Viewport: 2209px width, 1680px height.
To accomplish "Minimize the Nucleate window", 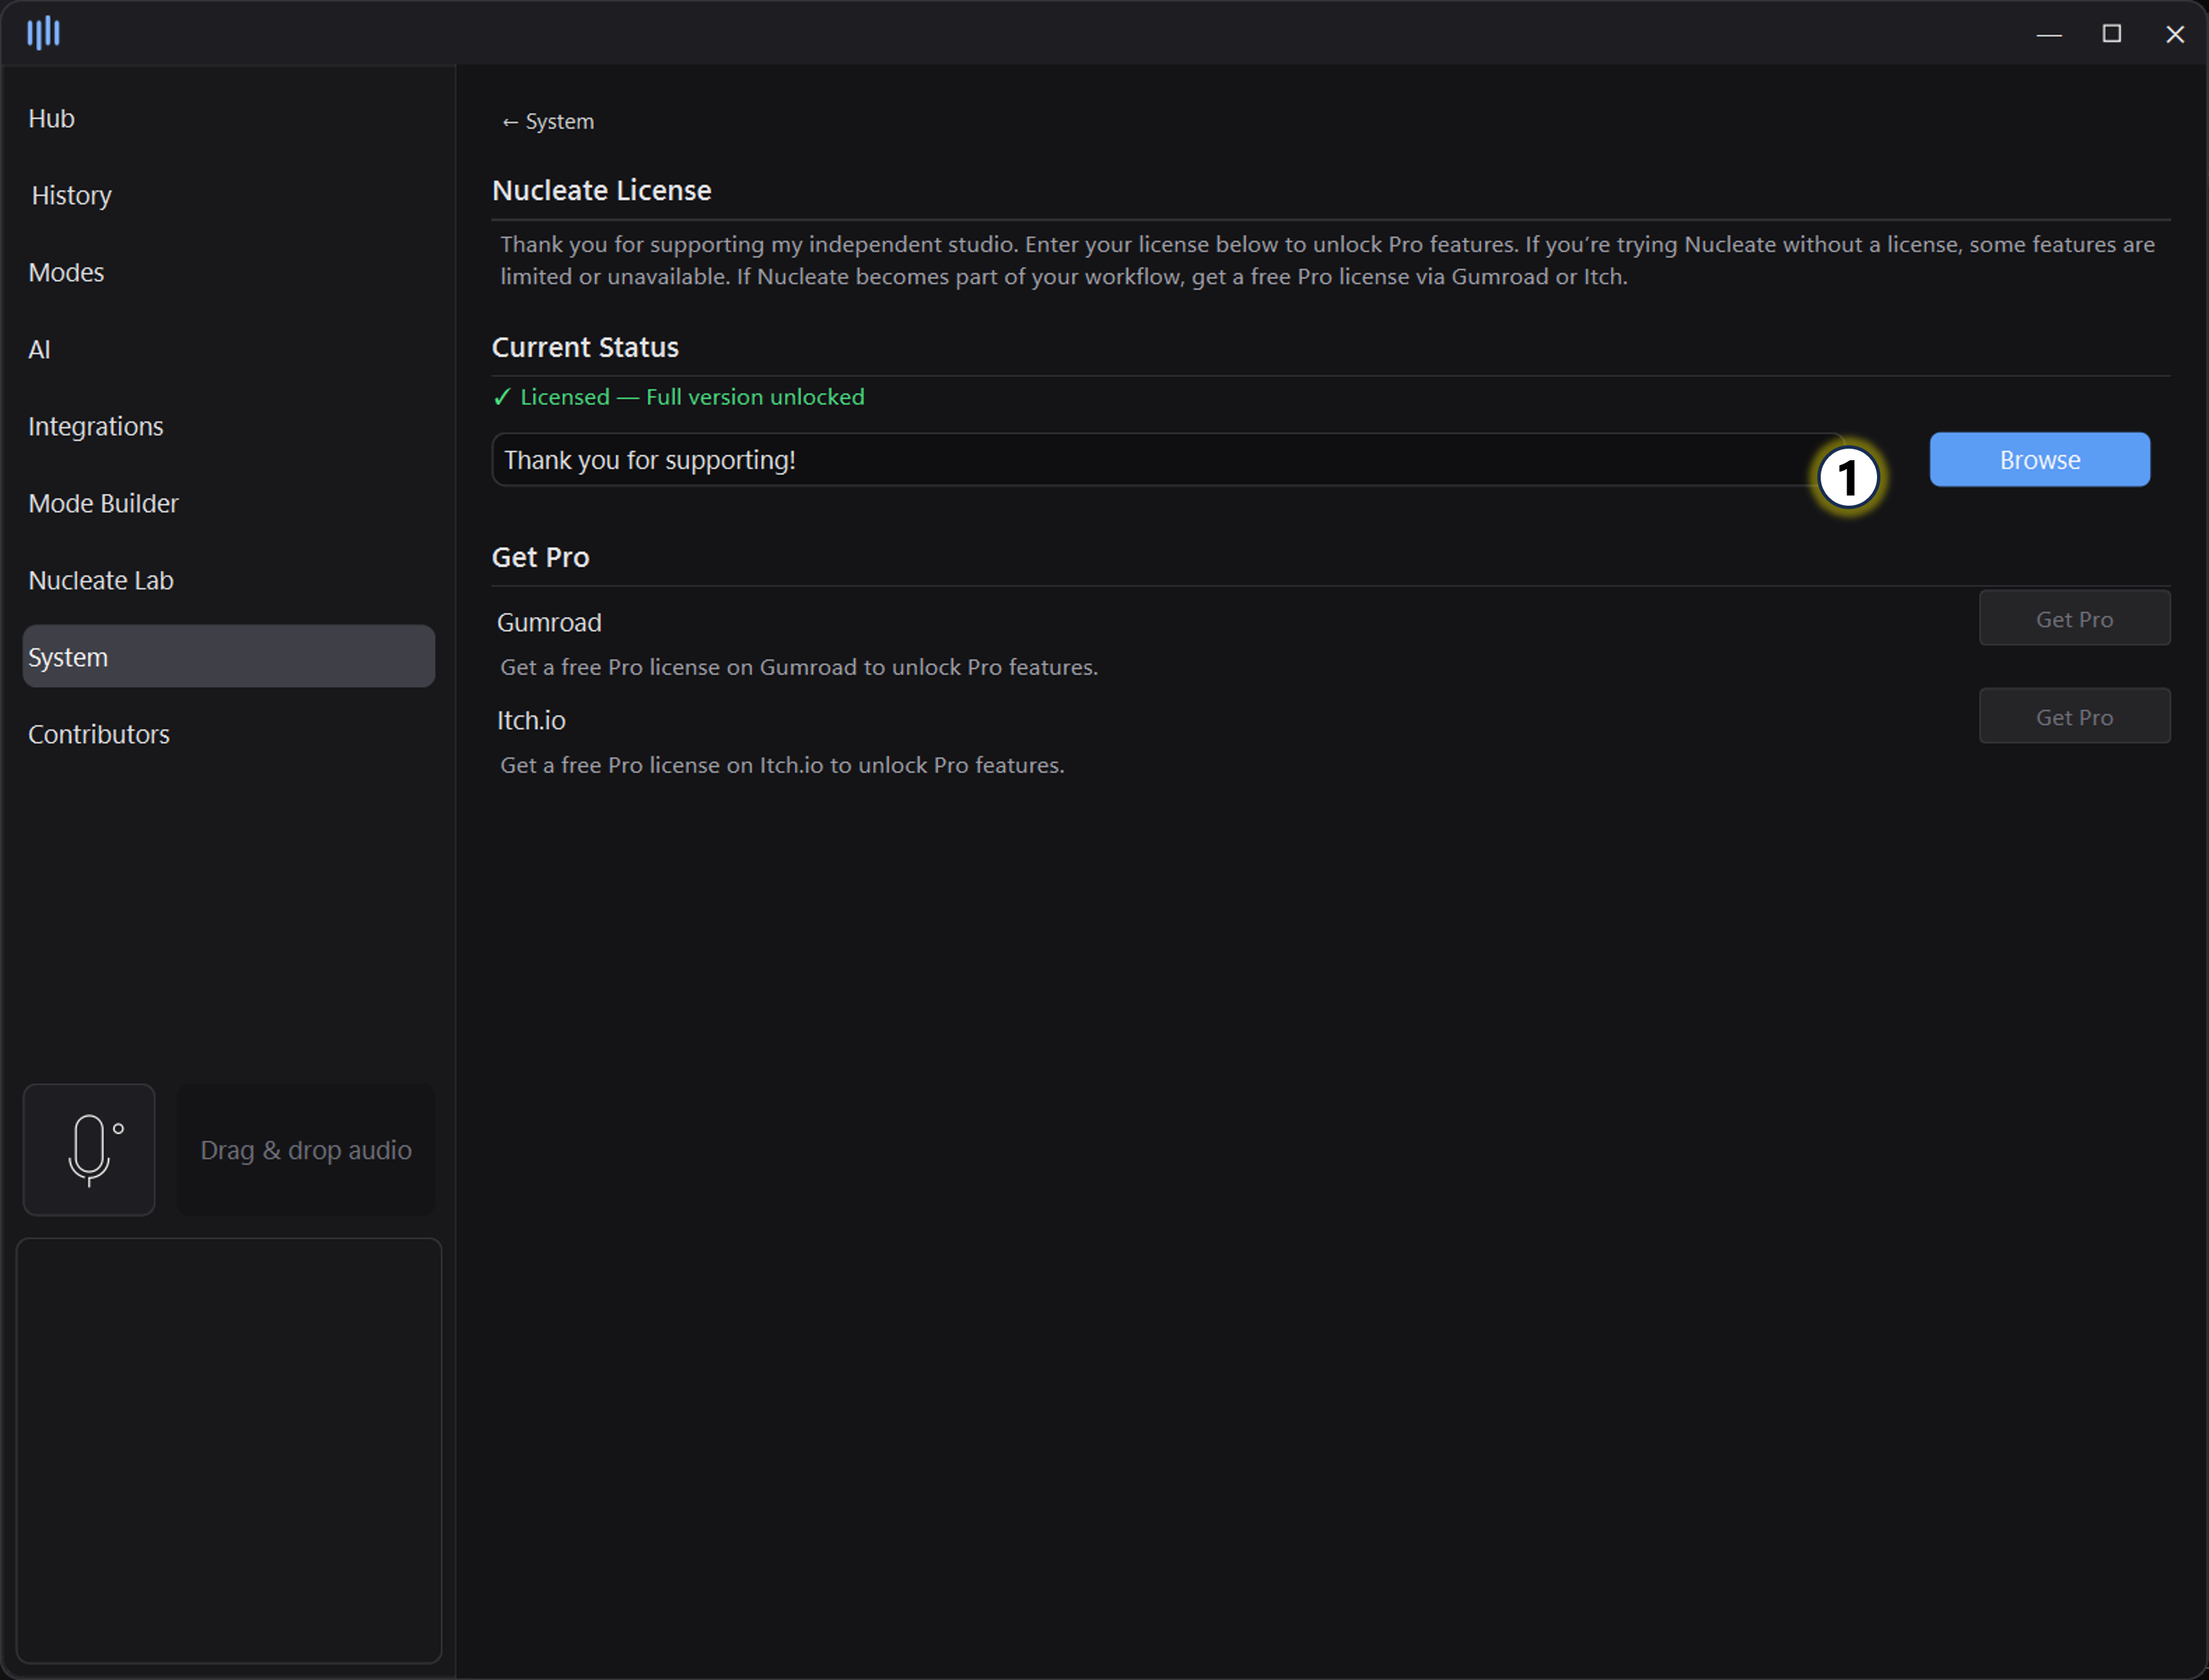I will [2049, 34].
